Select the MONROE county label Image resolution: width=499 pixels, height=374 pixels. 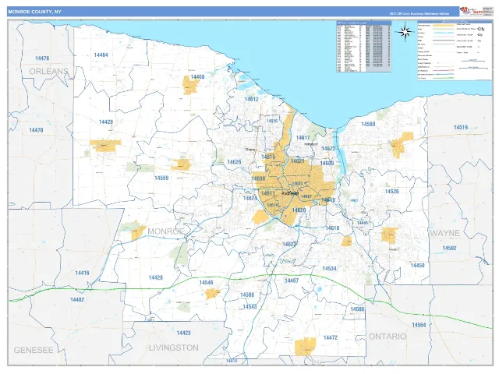pos(166,231)
